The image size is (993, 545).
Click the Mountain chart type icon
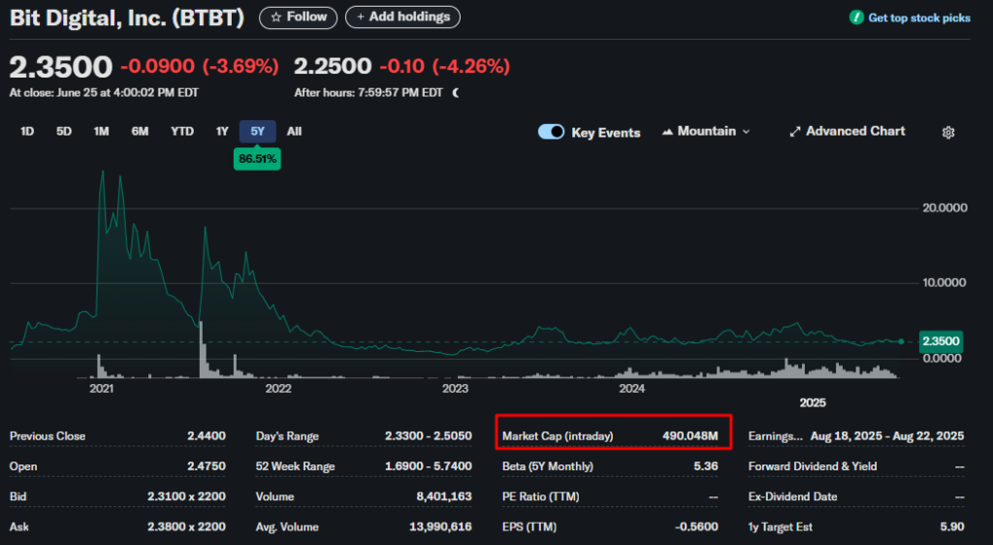click(x=668, y=132)
